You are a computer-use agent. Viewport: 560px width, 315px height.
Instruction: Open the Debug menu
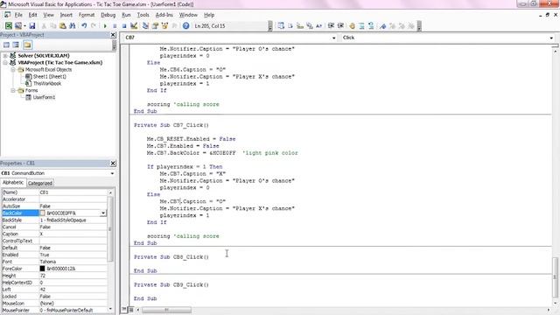pos(108,15)
